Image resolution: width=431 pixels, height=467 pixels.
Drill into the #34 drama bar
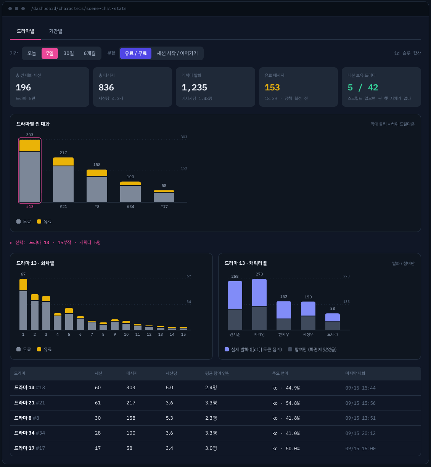coord(130,192)
